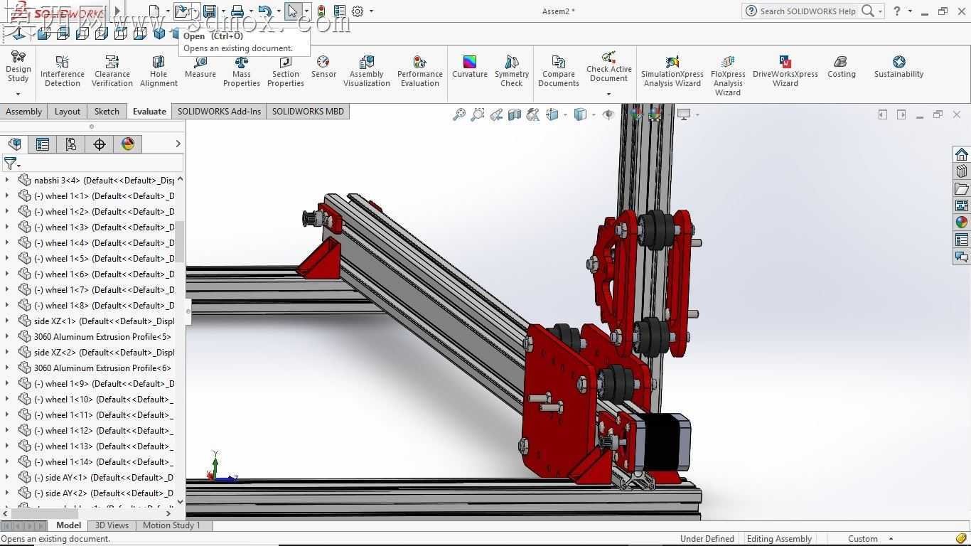Switch to Sketch ribbon tab
Image resolution: width=971 pixels, height=546 pixels.
(107, 112)
